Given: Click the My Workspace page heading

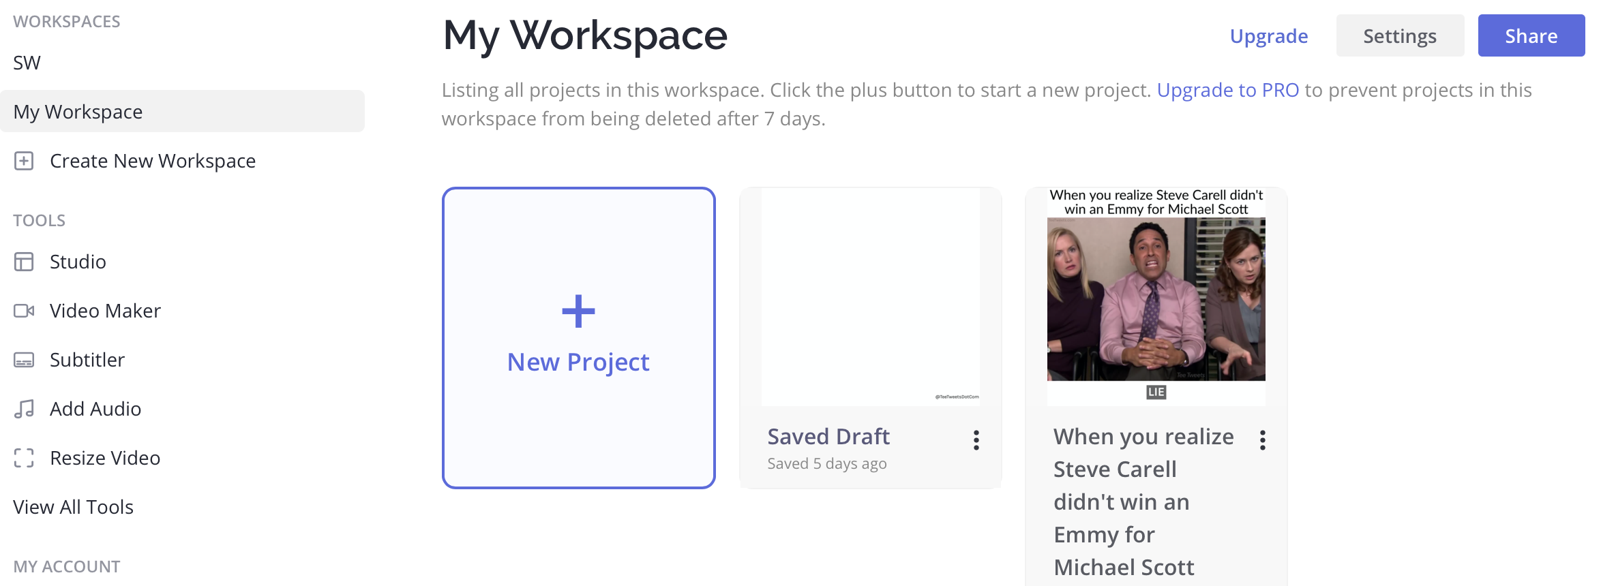Looking at the screenshot, I should coord(585,35).
